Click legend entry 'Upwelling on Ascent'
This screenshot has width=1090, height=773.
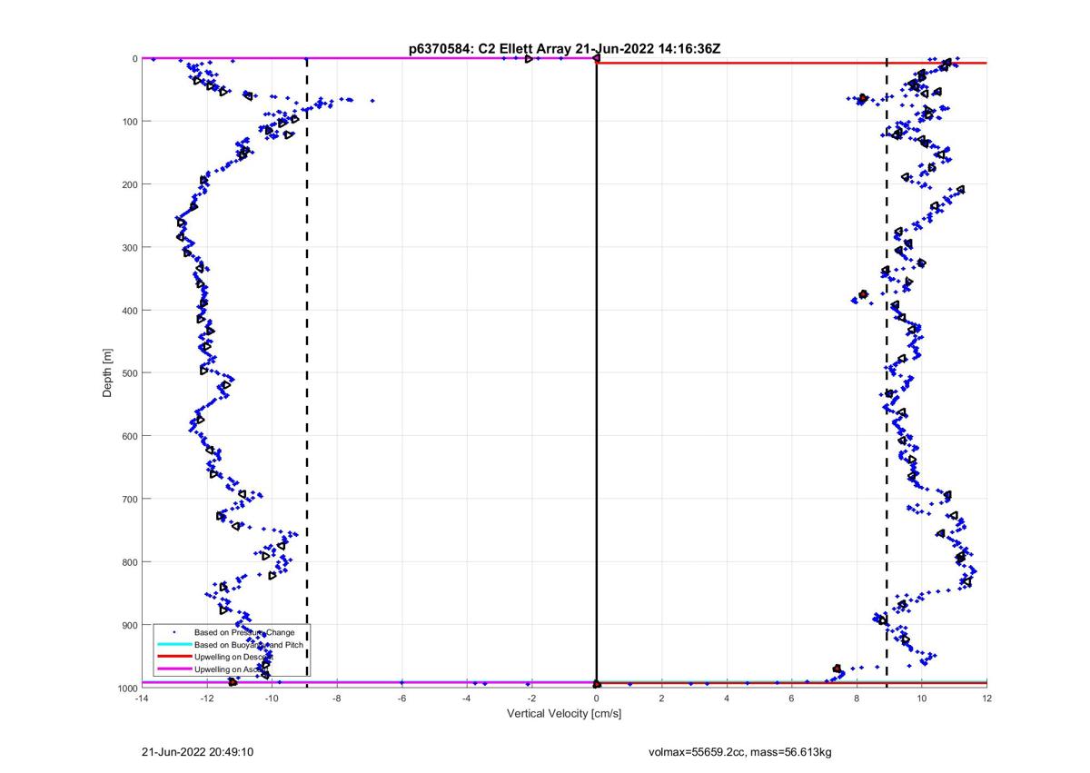point(233,669)
